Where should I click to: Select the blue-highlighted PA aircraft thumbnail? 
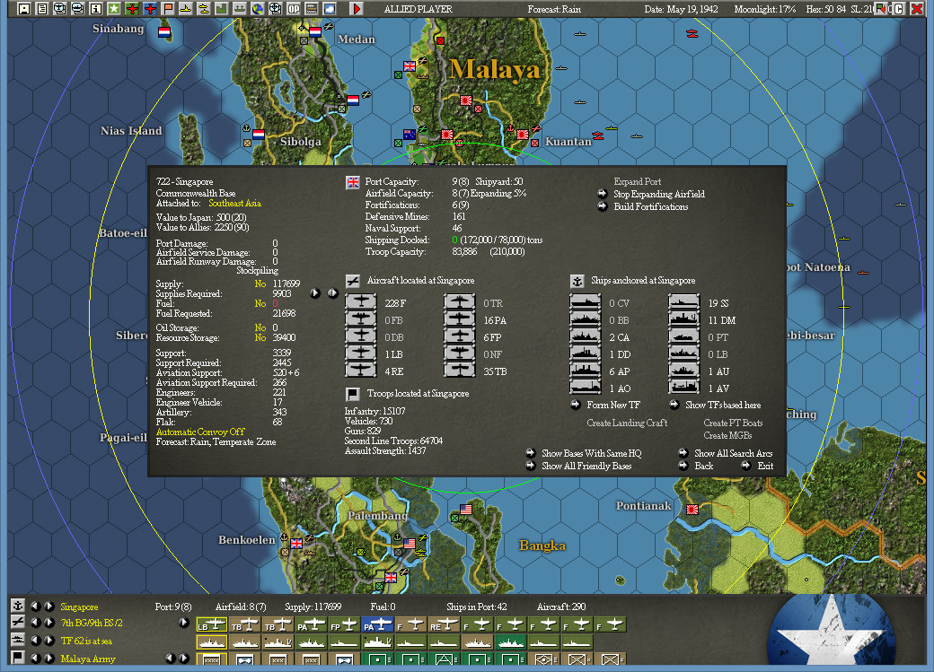pos(375,623)
